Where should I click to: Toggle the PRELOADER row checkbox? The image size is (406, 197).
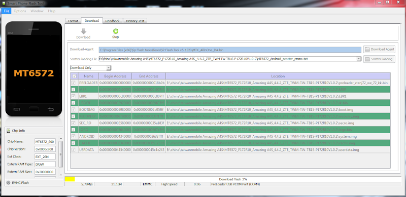point(74,83)
